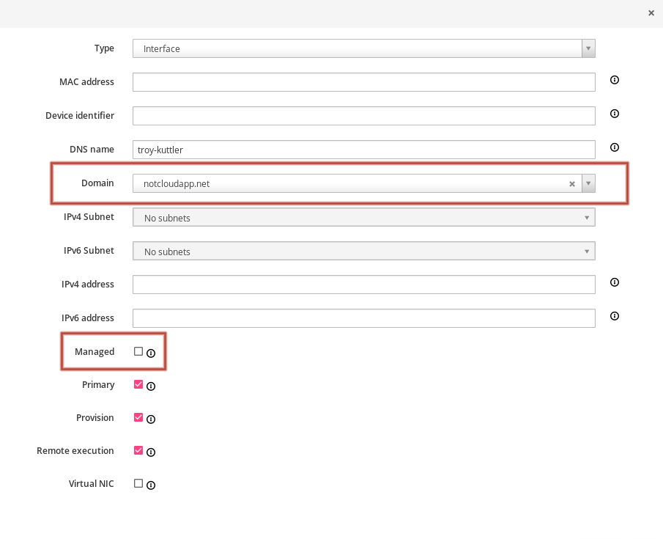Viewport: 663px width, 539px height.
Task: Open the Type dropdown arrow
Action: pyautogui.click(x=588, y=48)
